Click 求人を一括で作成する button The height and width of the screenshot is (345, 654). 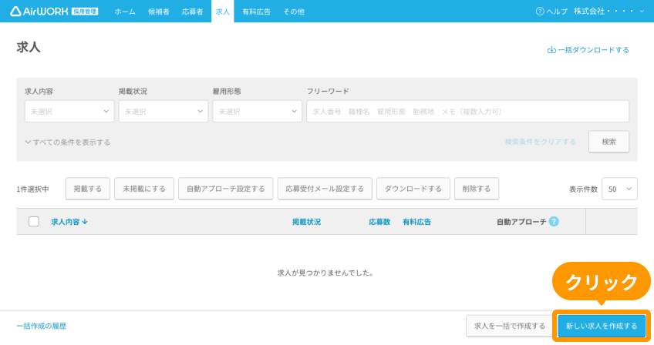(x=509, y=326)
